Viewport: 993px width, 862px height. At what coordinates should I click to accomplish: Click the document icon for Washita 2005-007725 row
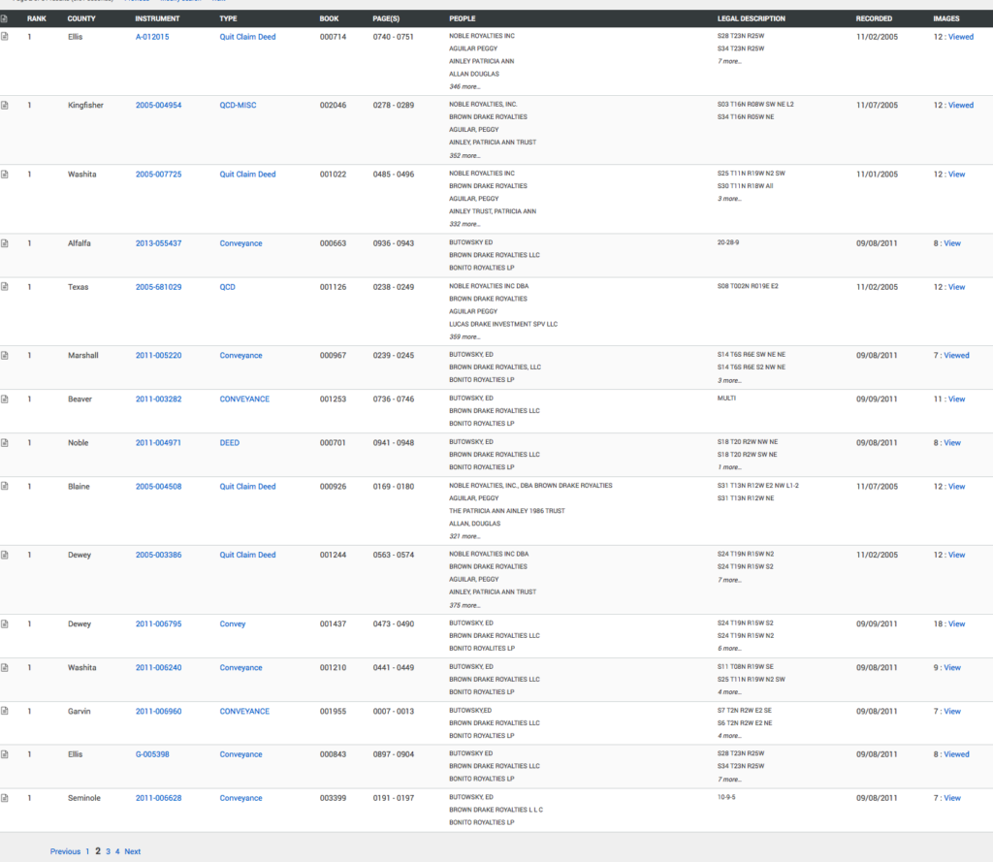[x=5, y=175]
